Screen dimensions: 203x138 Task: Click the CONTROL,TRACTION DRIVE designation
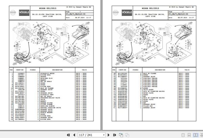51,108
